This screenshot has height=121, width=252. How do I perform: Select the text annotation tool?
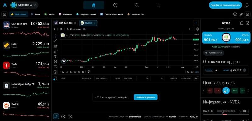pos(55,57)
